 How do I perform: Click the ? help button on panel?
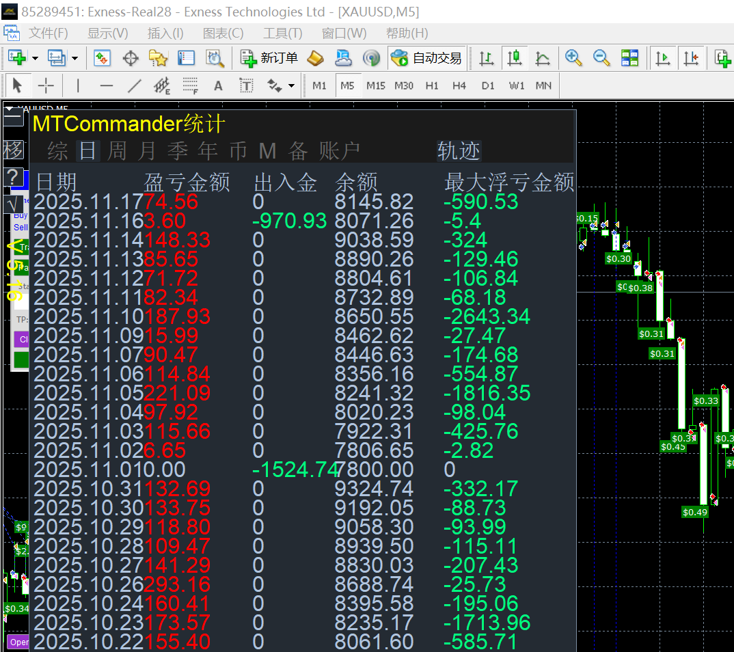click(x=13, y=177)
